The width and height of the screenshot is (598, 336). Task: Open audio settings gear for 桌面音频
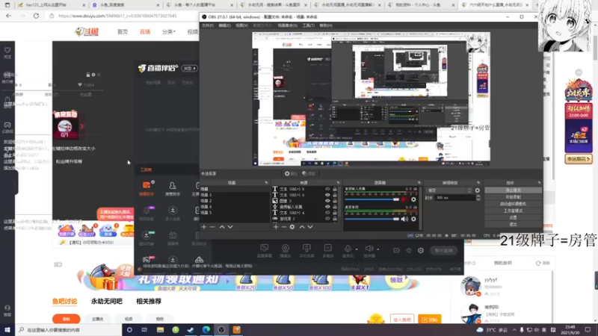click(413, 219)
